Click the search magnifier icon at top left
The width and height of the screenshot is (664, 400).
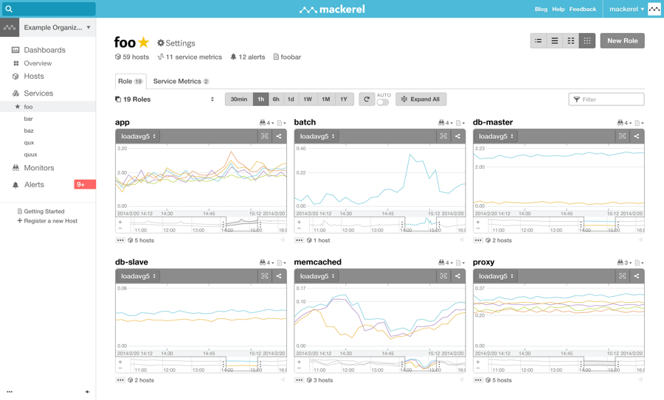click(x=10, y=9)
